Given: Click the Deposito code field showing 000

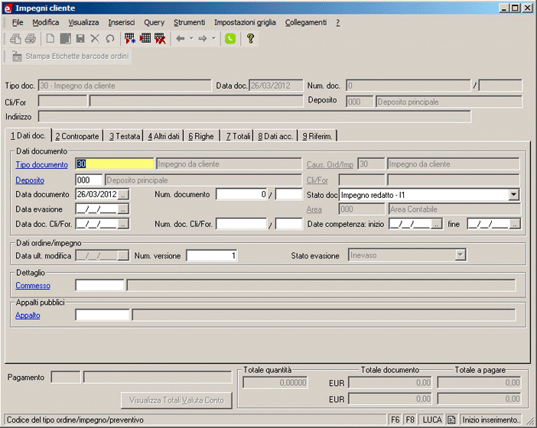Looking at the screenshot, I should 89,180.
